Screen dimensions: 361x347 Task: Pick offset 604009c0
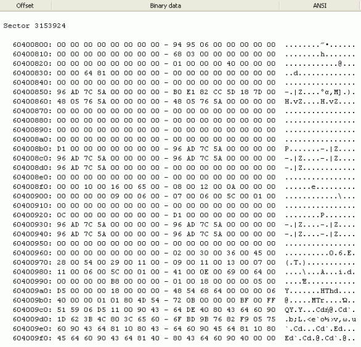click(x=32, y=309)
